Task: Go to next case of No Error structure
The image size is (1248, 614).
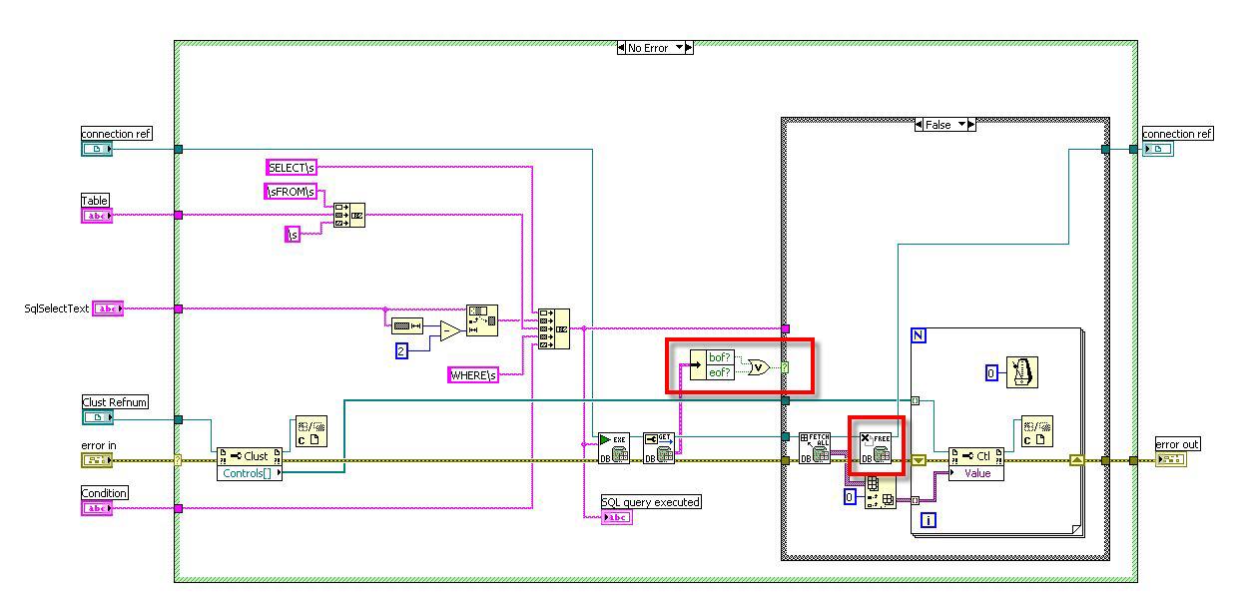Action: (690, 47)
